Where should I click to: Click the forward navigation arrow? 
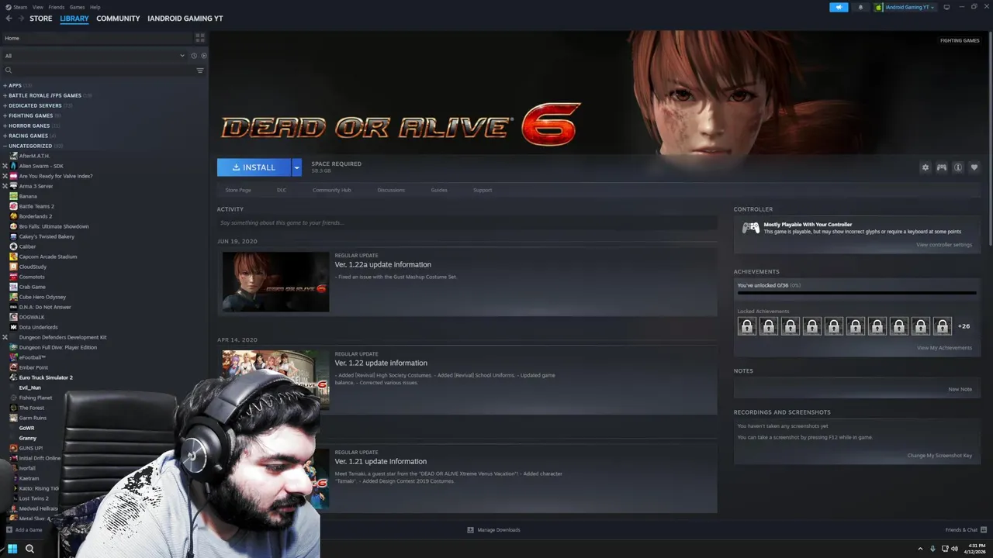tap(20, 19)
